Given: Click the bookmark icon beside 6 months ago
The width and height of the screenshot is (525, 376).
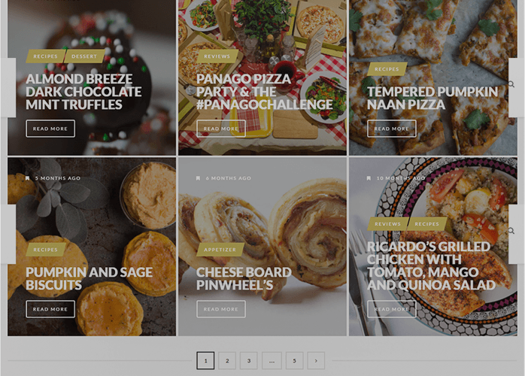Looking at the screenshot, I should [x=198, y=178].
